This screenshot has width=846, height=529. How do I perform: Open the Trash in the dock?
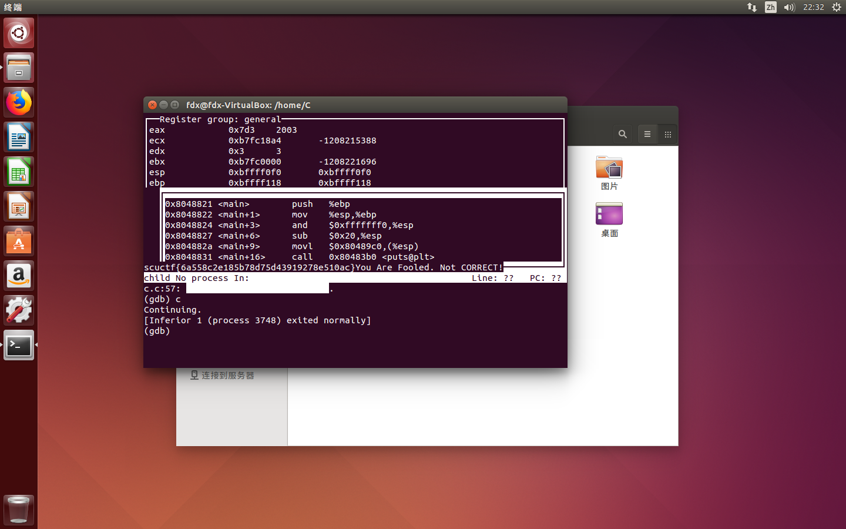click(19, 509)
